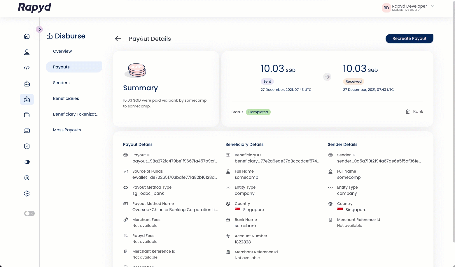
Task: Click the RD avatar badge
Action: [386, 8]
